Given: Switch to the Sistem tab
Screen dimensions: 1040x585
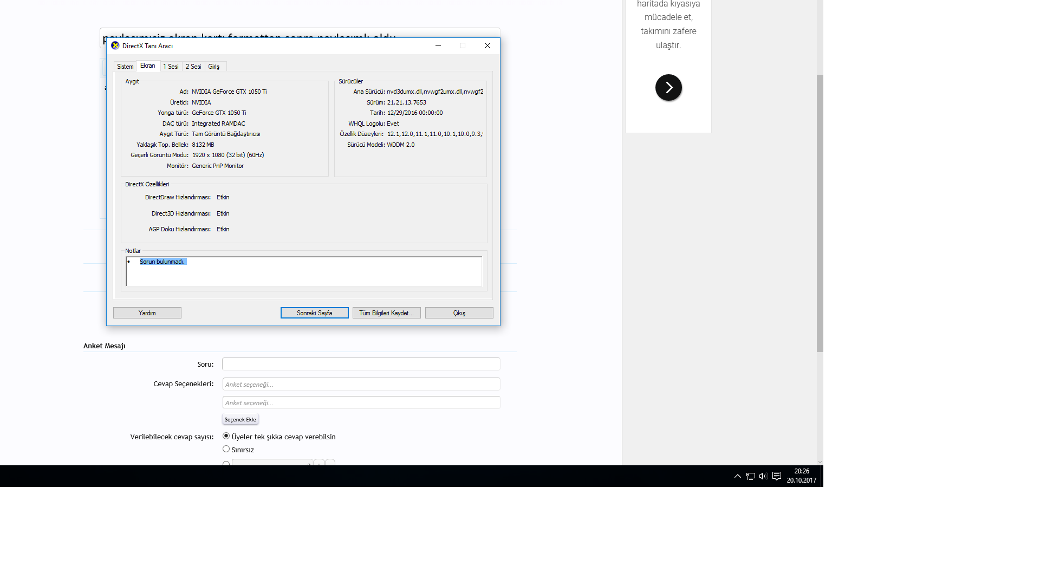Looking at the screenshot, I should click(125, 67).
